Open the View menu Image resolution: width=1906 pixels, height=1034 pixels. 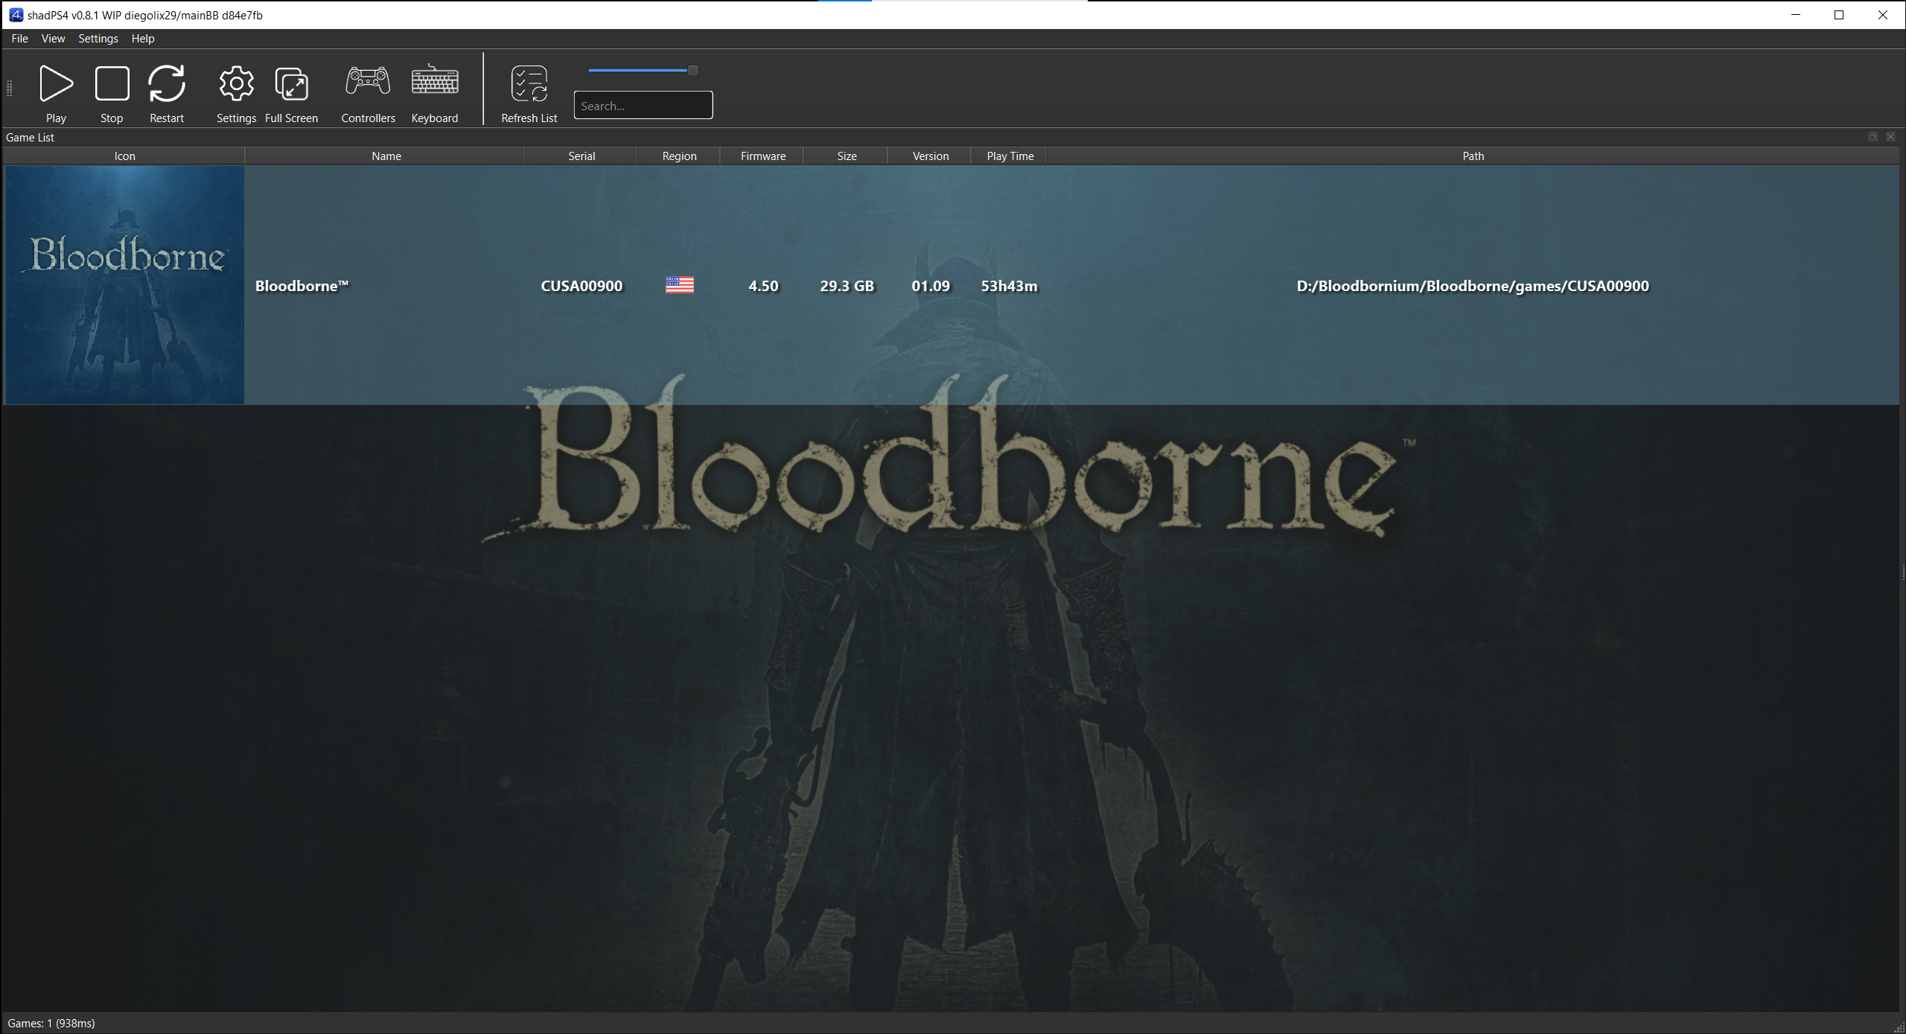(53, 39)
